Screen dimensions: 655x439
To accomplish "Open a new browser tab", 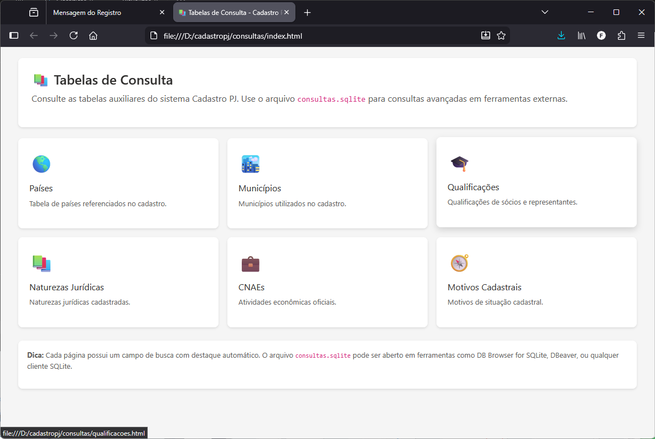I will pyautogui.click(x=308, y=12).
